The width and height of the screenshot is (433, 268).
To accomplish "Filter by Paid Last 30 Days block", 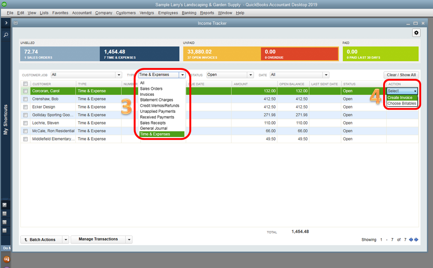I will [x=381, y=54].
